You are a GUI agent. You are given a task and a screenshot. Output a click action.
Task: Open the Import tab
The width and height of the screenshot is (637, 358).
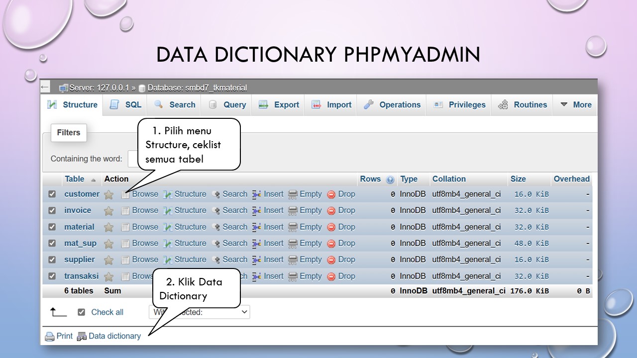(x=331, y=105)
